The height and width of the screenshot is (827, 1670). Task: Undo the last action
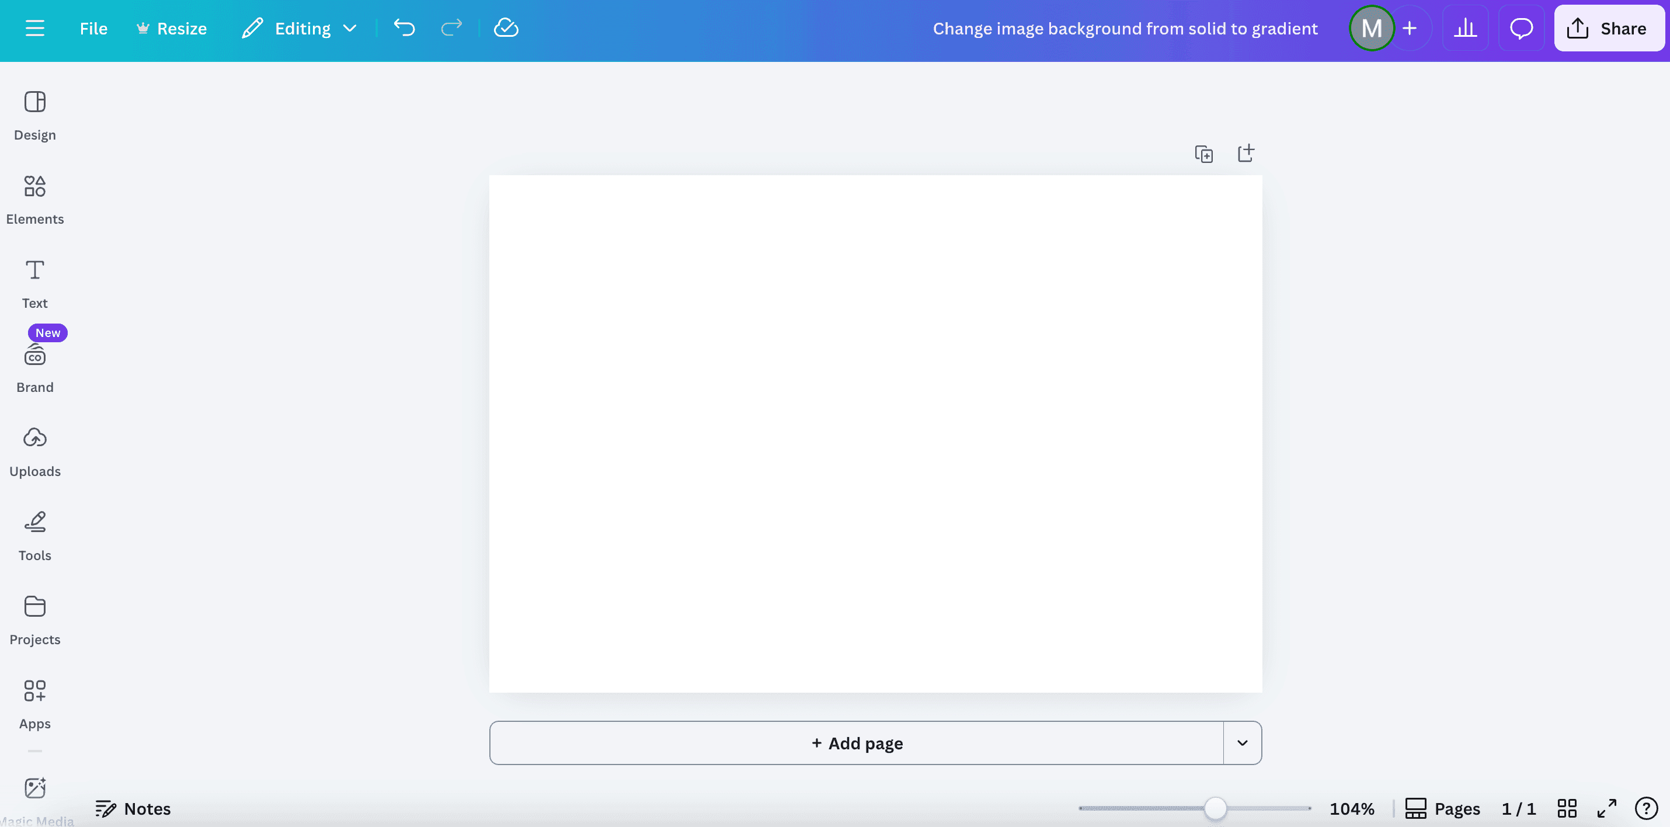[x=405, y=28]
